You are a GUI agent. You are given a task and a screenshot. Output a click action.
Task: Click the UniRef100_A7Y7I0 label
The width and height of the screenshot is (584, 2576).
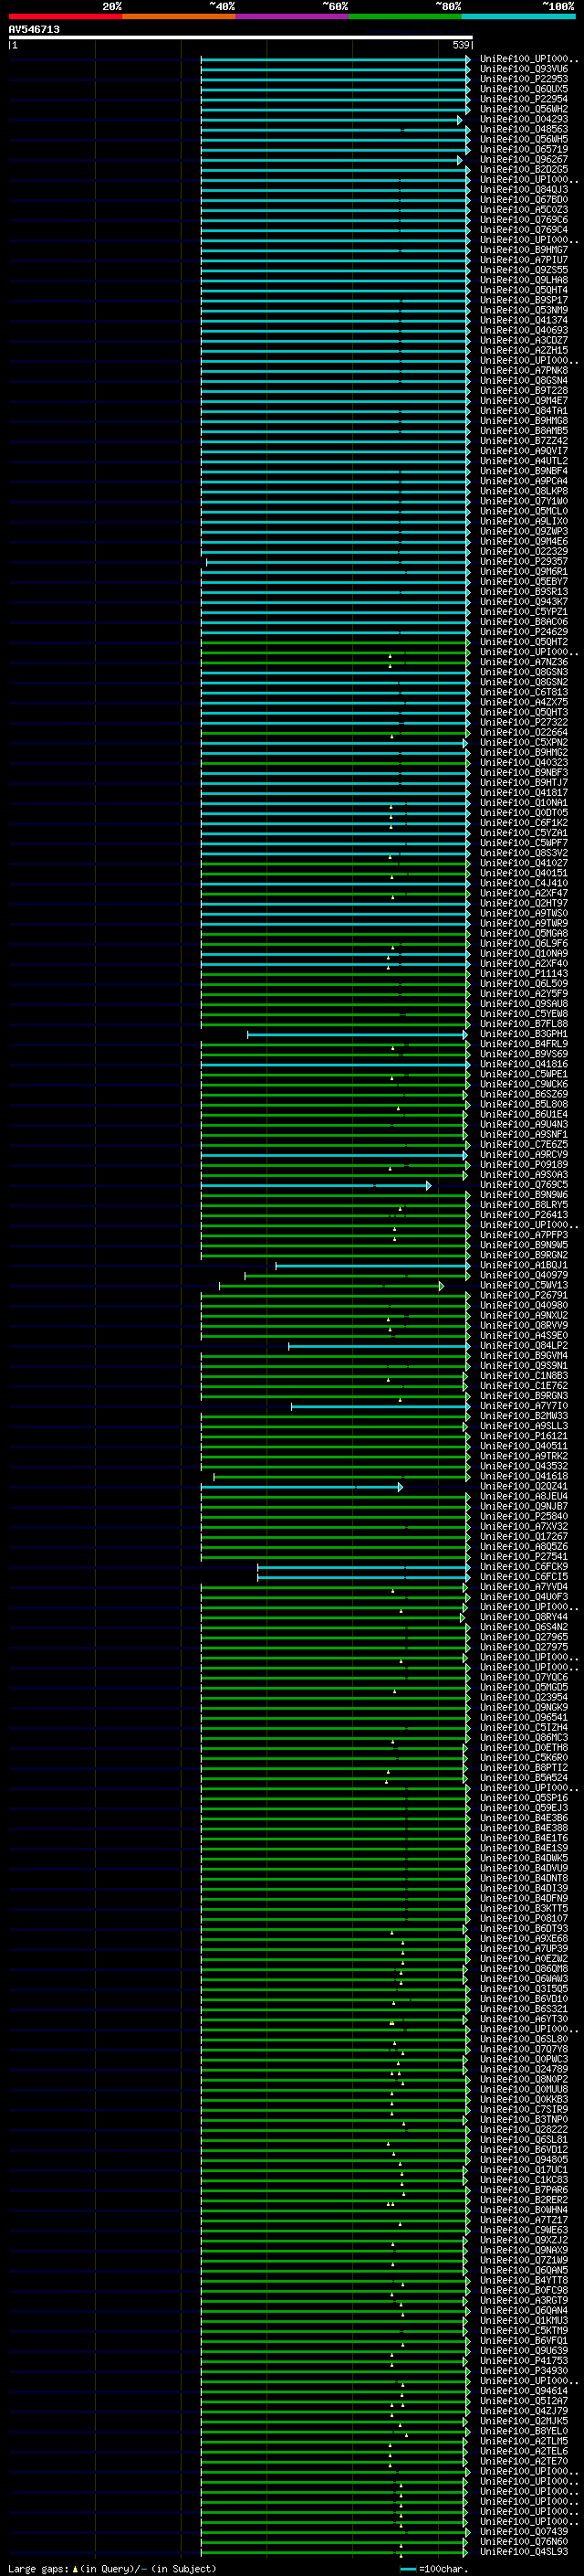click(x=524, y=1406)
